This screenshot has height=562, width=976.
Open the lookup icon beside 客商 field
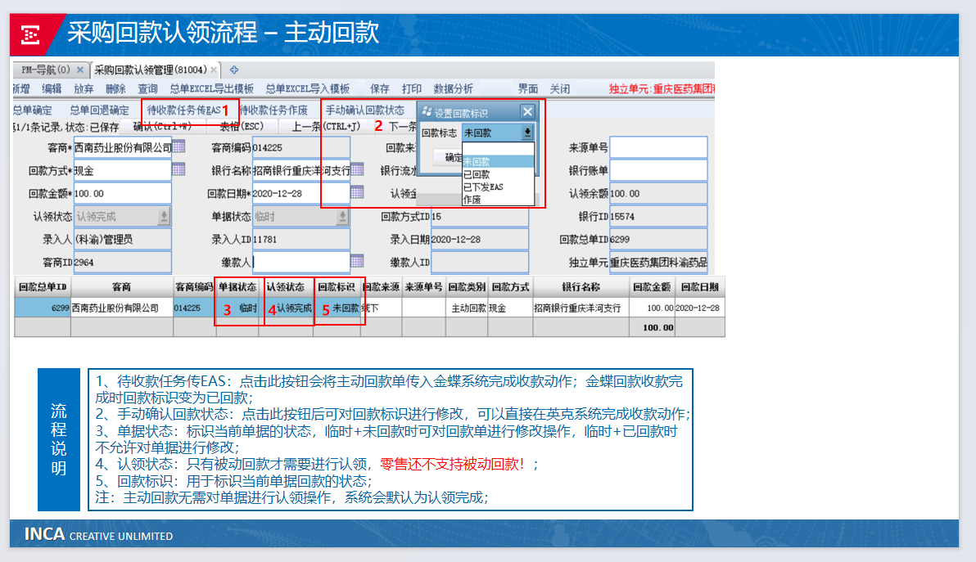[x=178, y=146]
